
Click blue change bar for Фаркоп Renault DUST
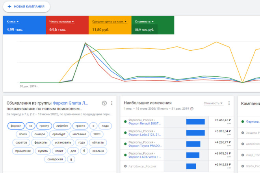(195, 121)
